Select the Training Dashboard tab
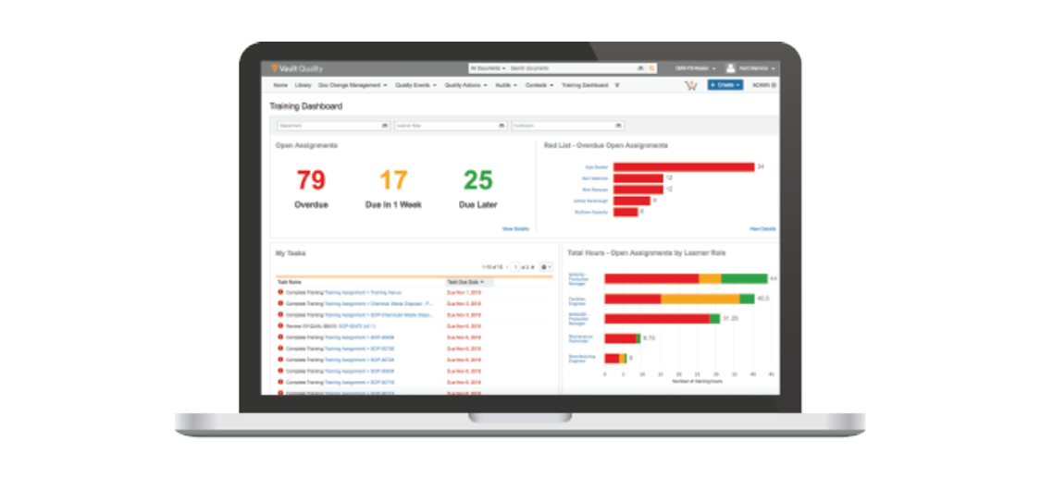 point(585,85)
